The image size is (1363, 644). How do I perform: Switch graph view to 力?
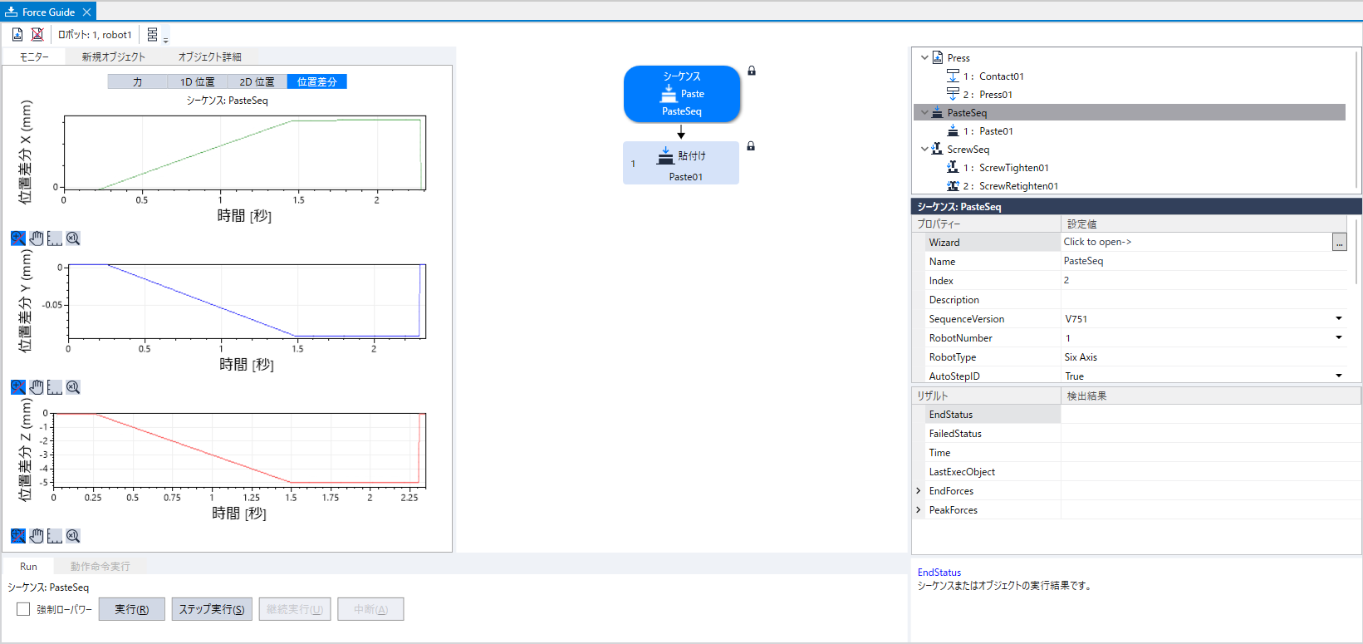click(137, 81)
